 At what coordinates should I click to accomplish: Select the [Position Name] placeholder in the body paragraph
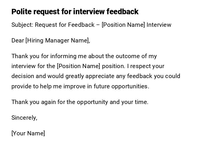click(x=79, y=66)
